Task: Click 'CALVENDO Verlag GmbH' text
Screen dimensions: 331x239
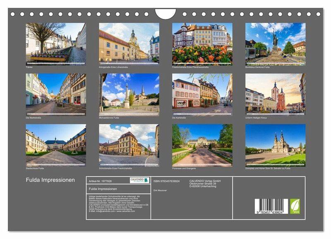Action: pyautogui.click(x=205, y=181)
